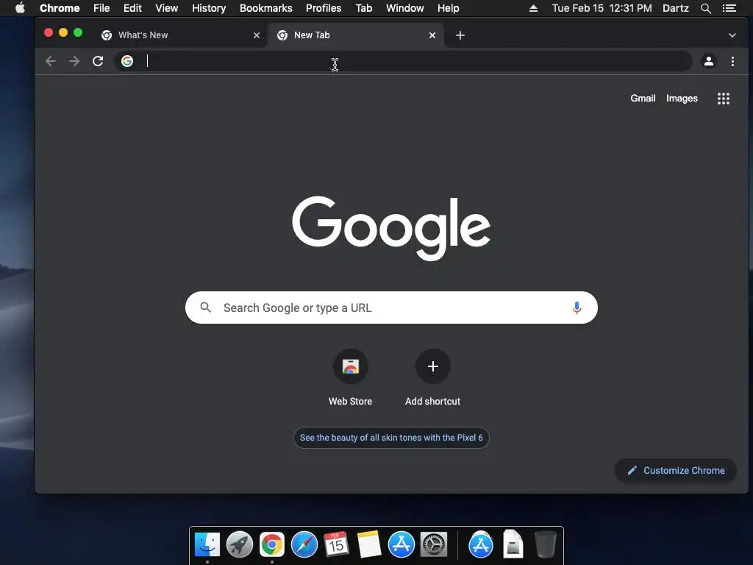Click Chrome icon in the Dock
This screenshot has height=565, width=753.
(x=272, y=544)
